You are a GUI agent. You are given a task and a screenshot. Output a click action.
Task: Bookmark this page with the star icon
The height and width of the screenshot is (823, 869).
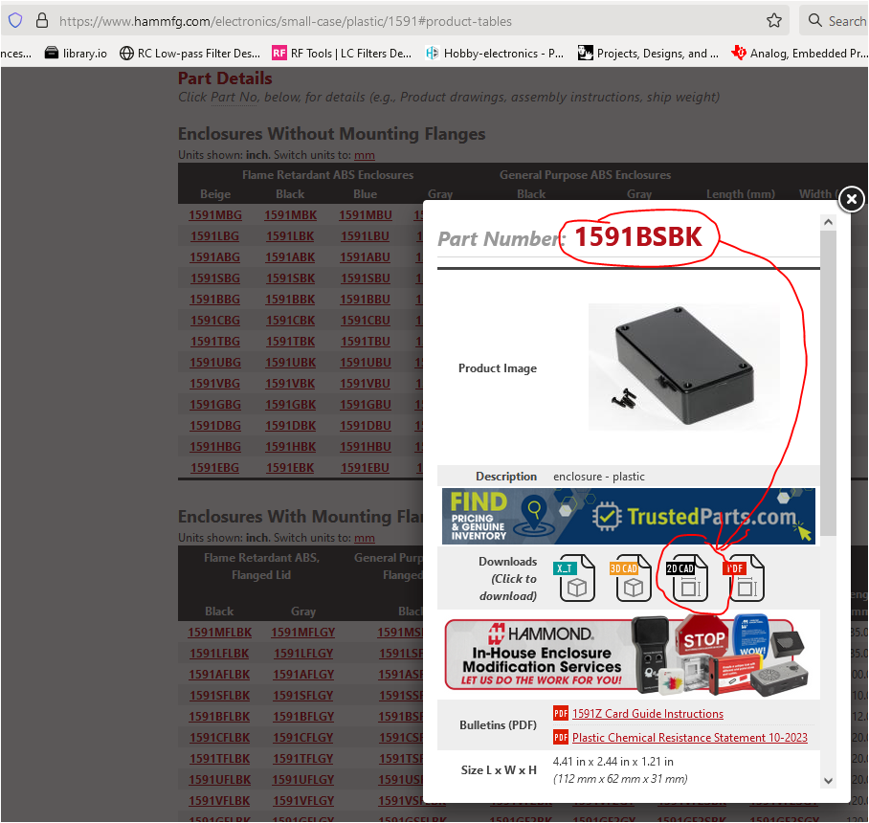point(773,21)
